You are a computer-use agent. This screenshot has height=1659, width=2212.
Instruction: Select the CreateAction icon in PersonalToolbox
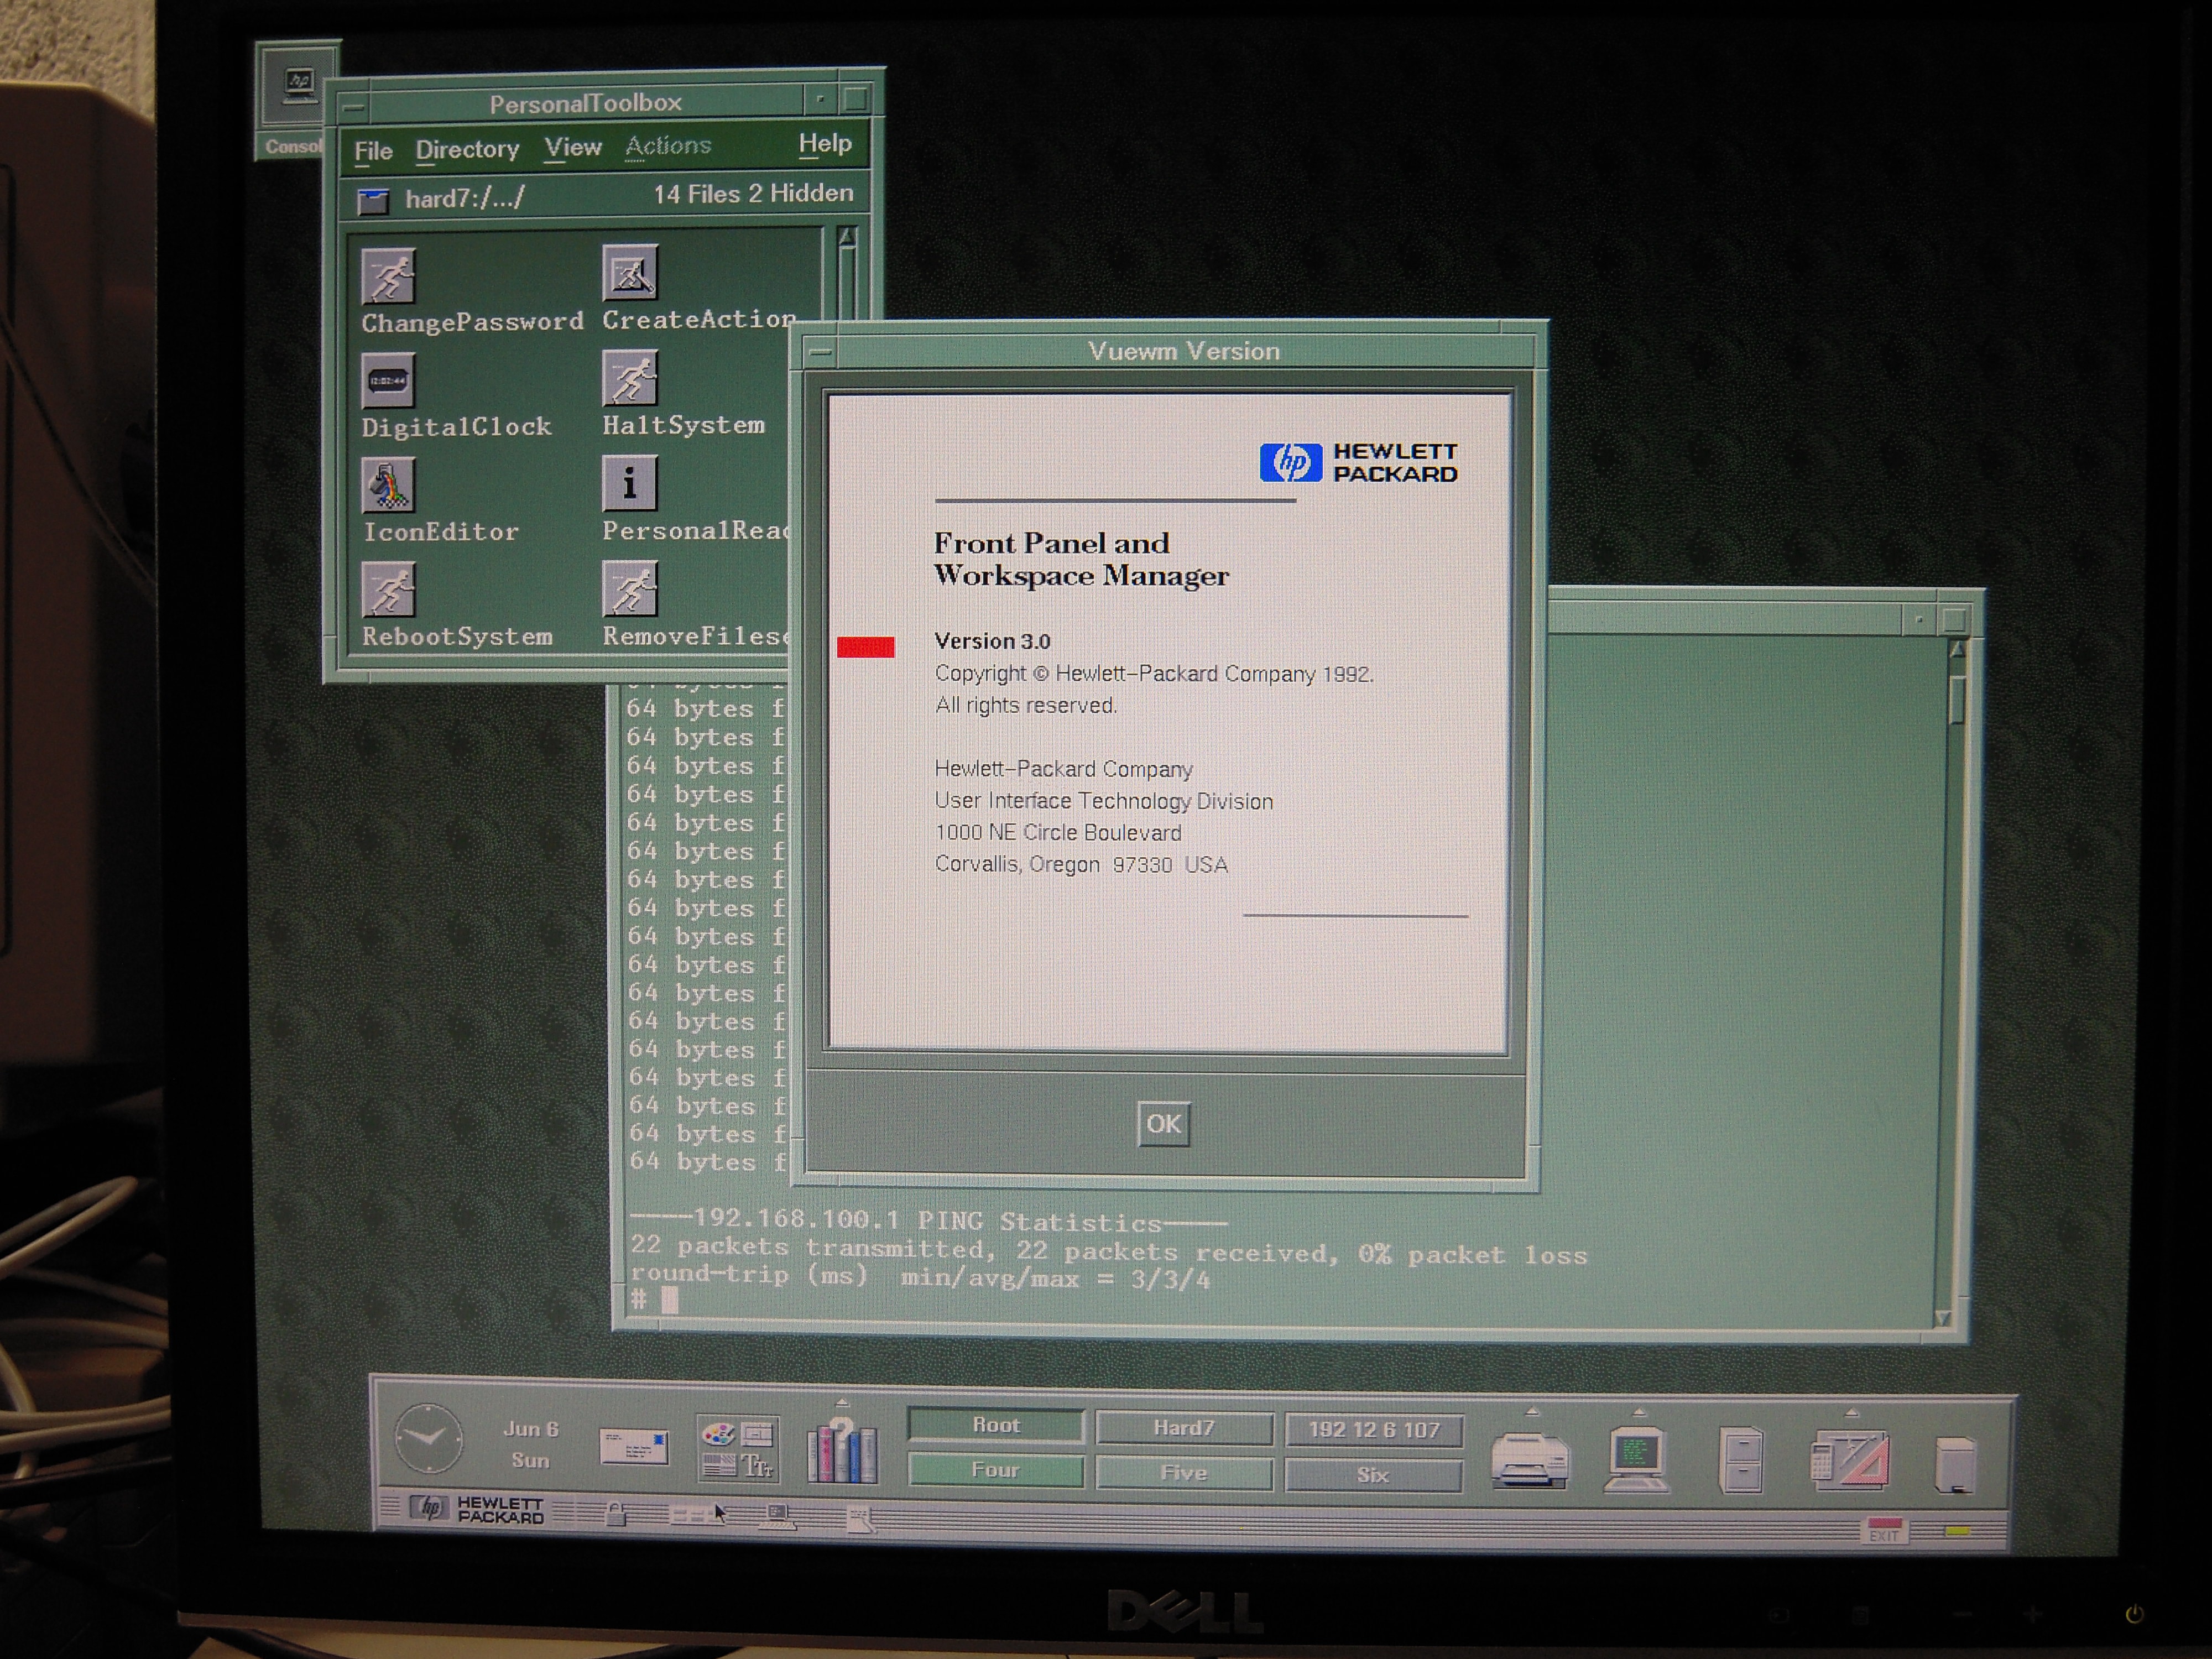[630, 273]
